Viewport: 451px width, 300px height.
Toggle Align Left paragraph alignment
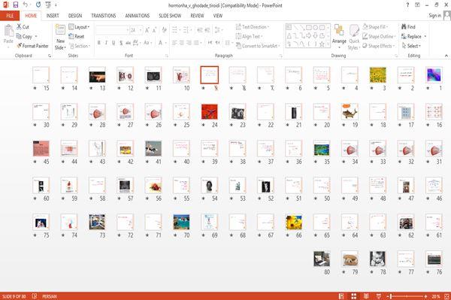[174, 43]
